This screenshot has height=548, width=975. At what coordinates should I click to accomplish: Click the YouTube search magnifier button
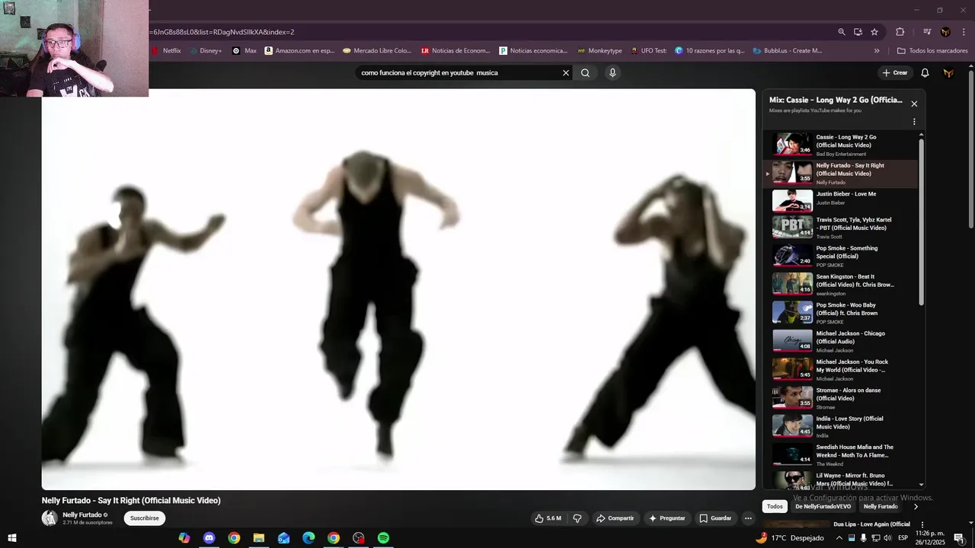click(585, 73)
